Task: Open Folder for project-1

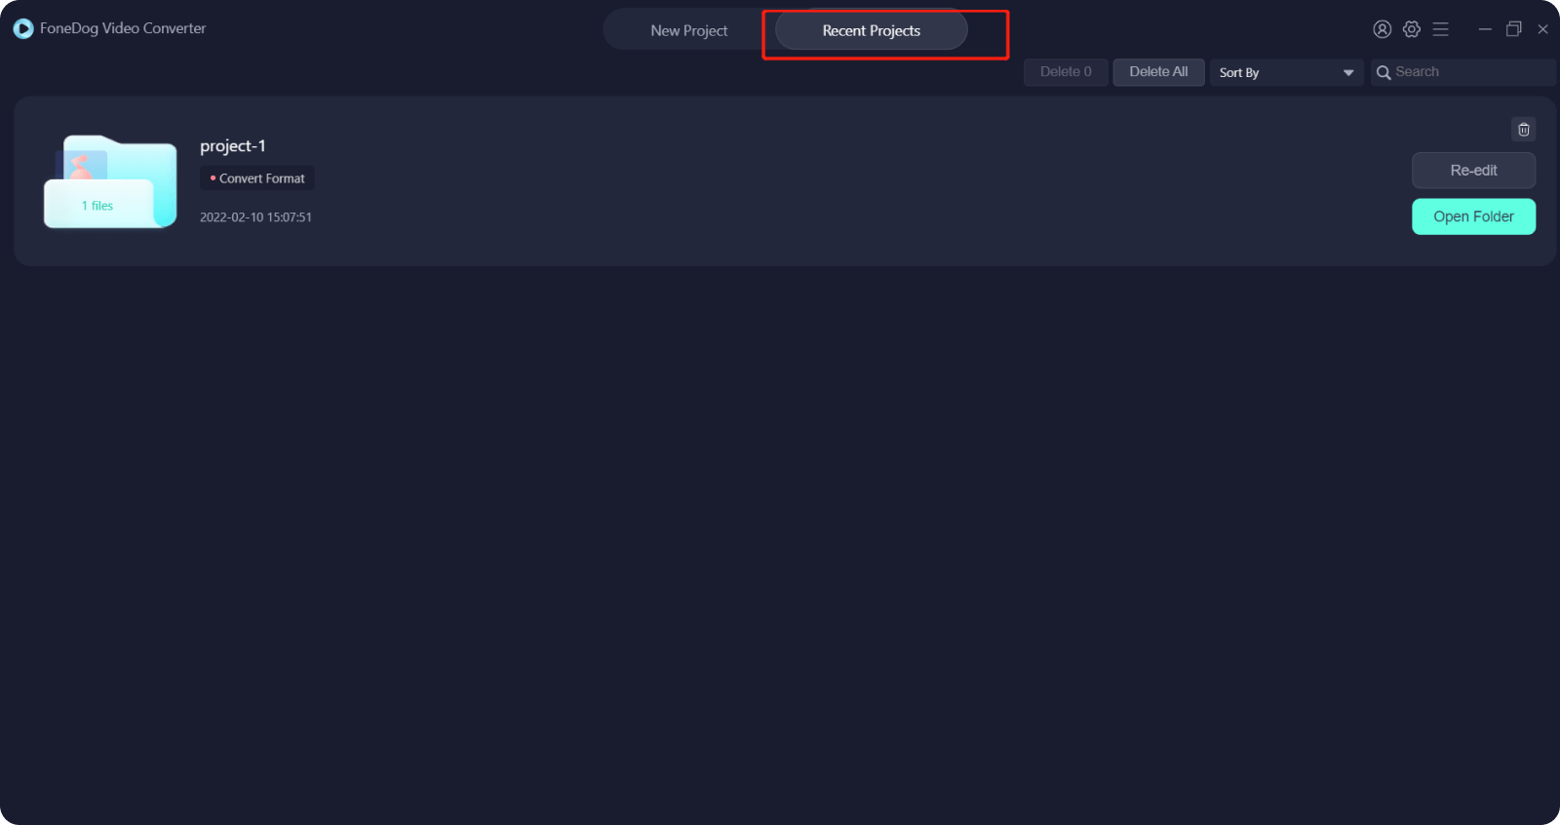Action: click(1472, 216)
